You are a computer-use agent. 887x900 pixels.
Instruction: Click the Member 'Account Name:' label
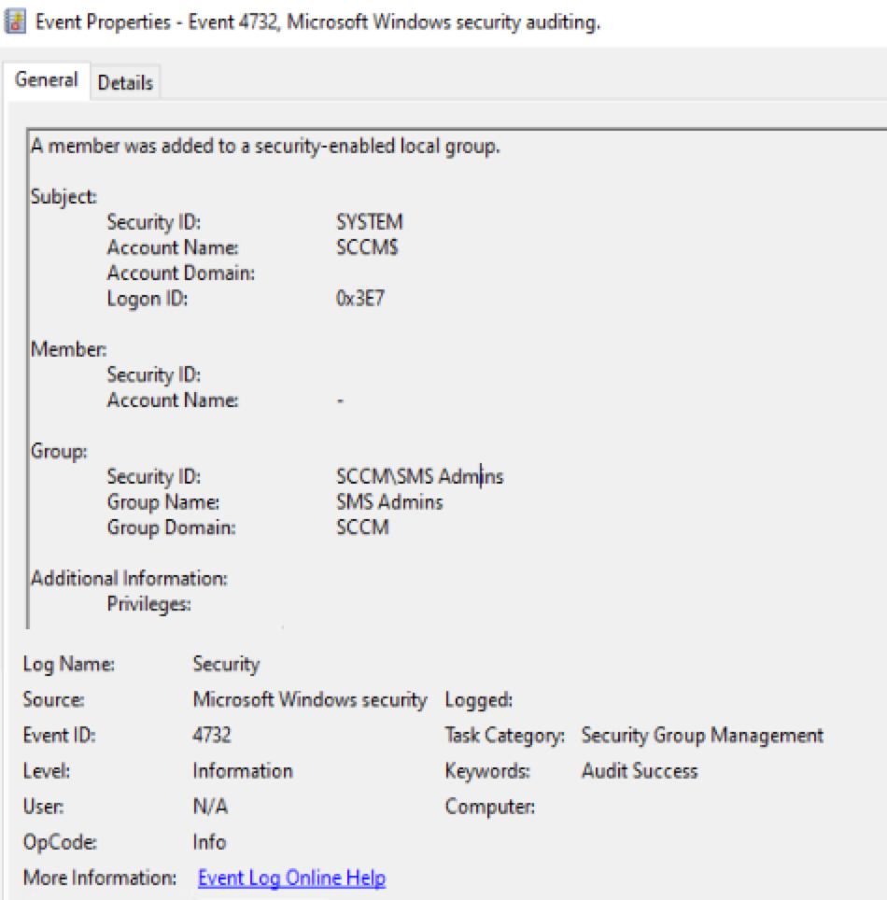(x=173, y=401)
